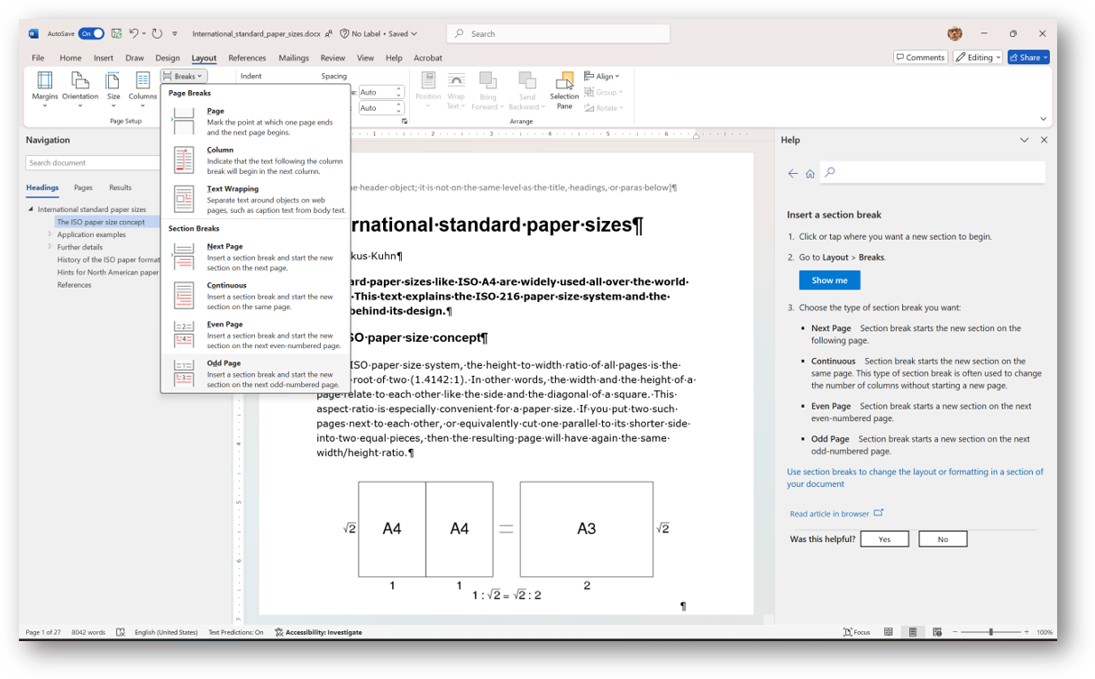This screenshot has width=1095, height=679.
Task: Open the Accessibility: Investigate status checker
Action: [x=318, y=632]
